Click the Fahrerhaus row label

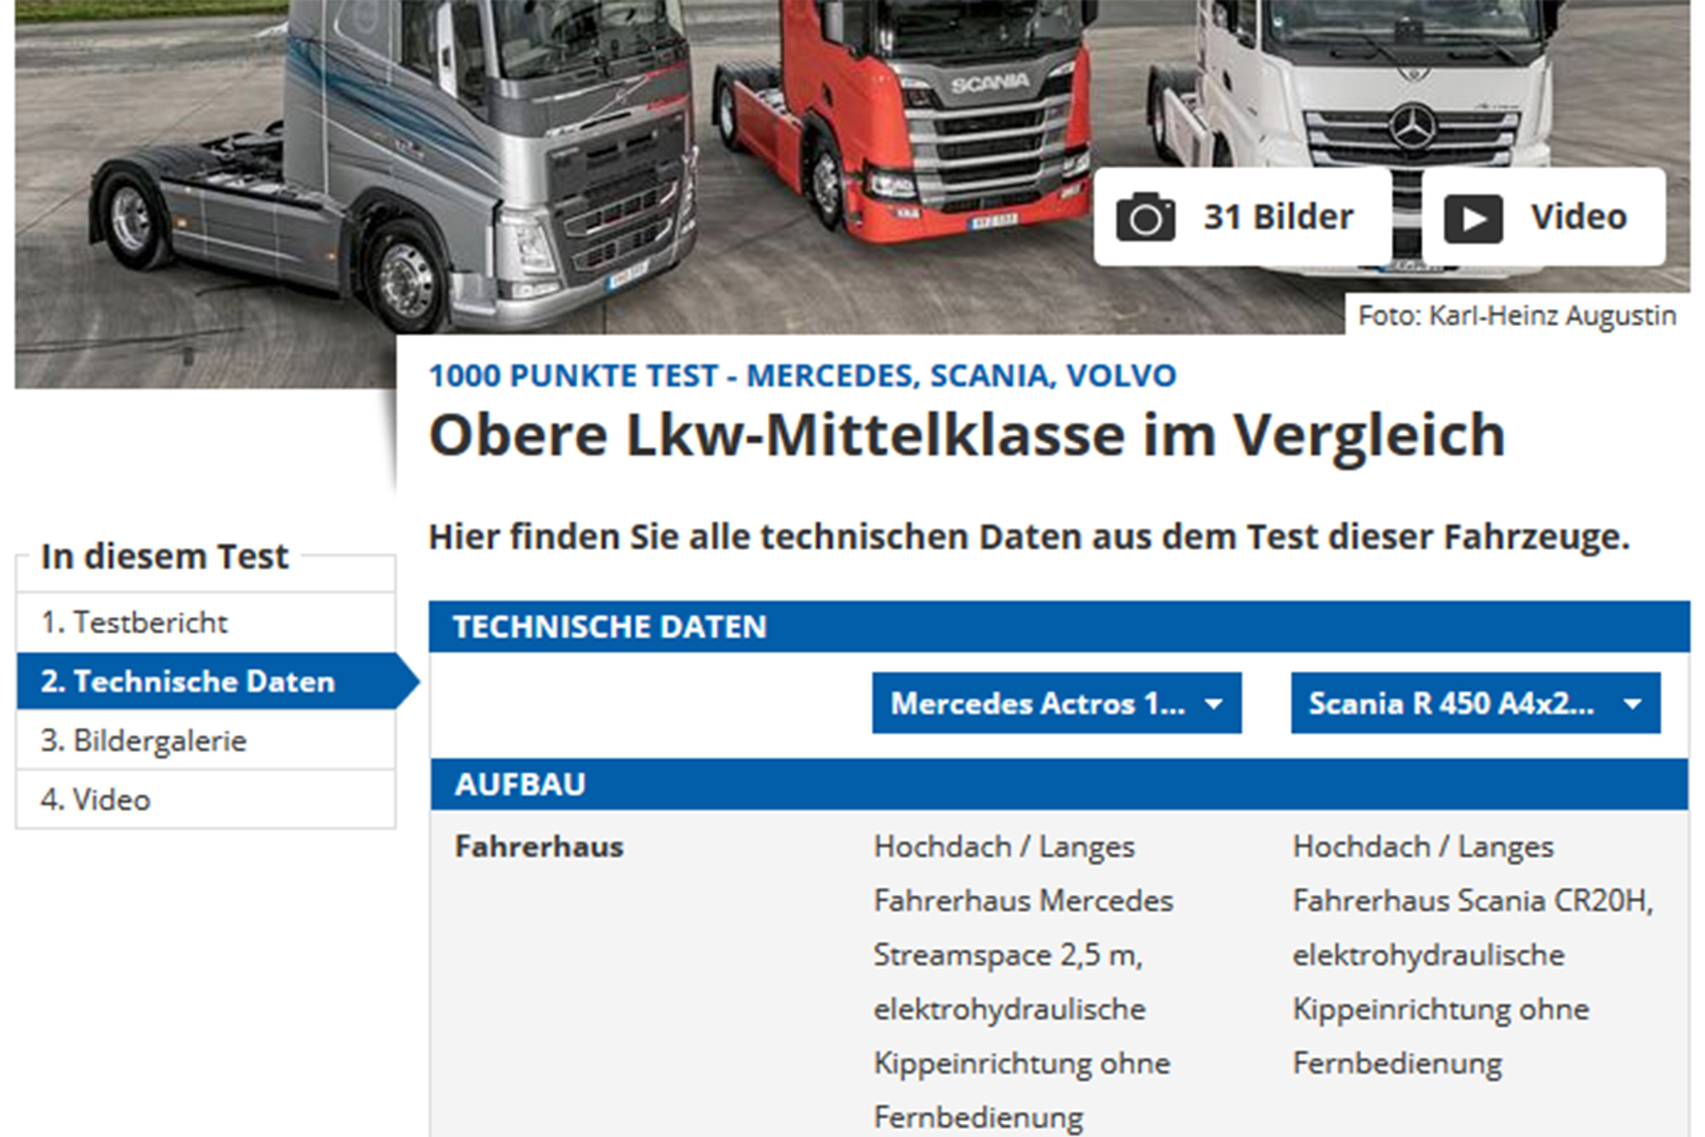[x=539, y=847]
